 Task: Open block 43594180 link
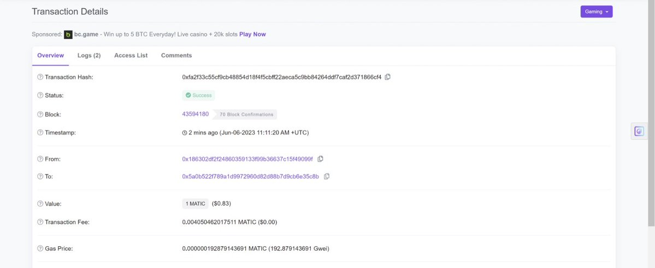tap(196, 114)
